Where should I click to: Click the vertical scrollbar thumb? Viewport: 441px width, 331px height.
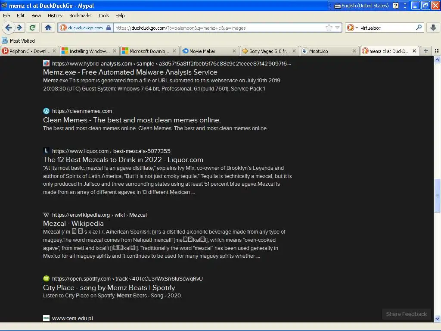pyautogui.click(x=437, y=196)
